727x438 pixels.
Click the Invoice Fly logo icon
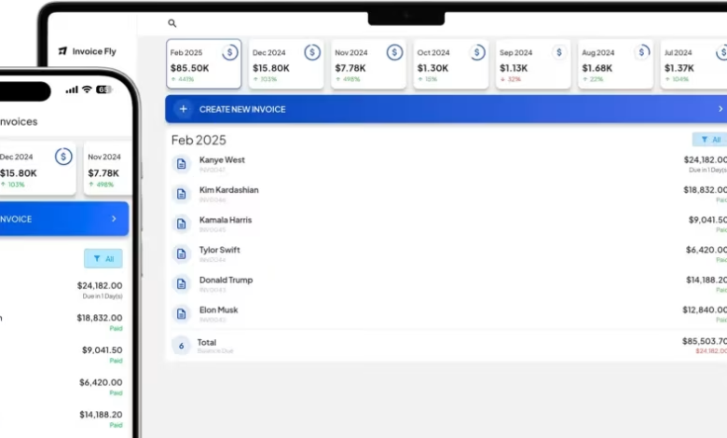click(x=62, y=51)
